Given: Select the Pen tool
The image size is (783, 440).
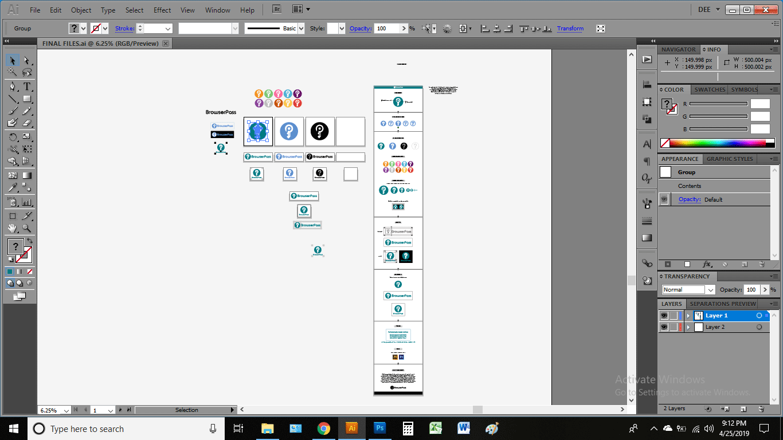Looking at the screenshot, I should click(x=12, y=87).
